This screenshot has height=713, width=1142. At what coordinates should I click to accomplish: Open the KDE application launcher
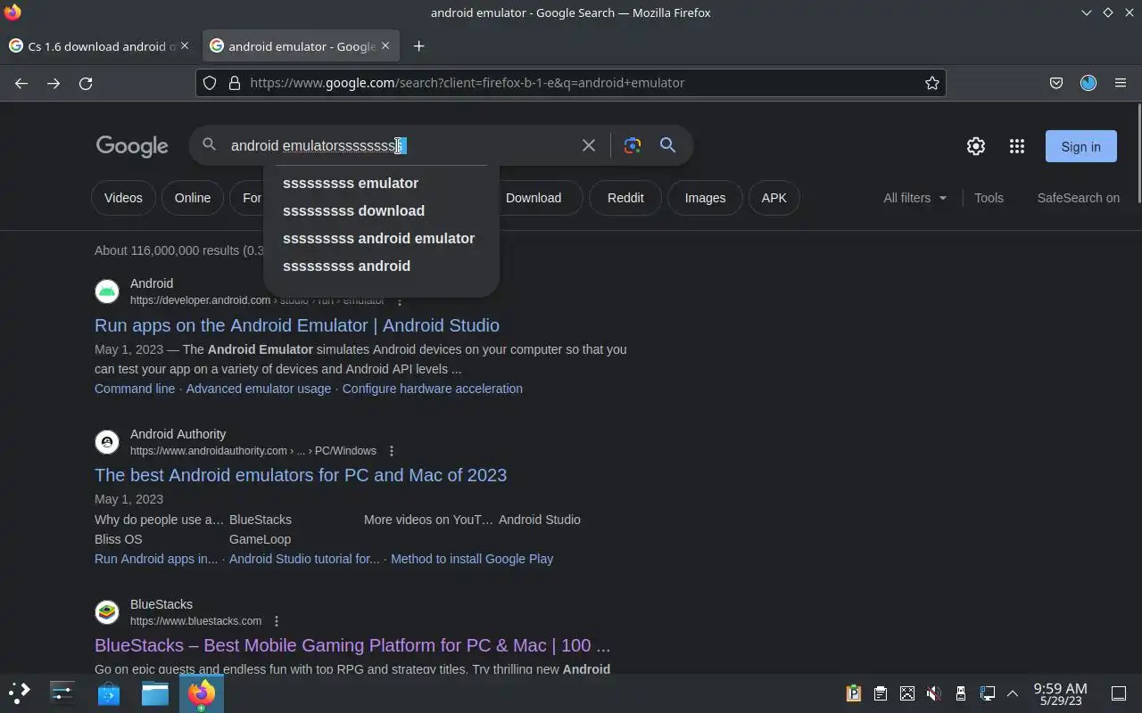pos(20,693)
